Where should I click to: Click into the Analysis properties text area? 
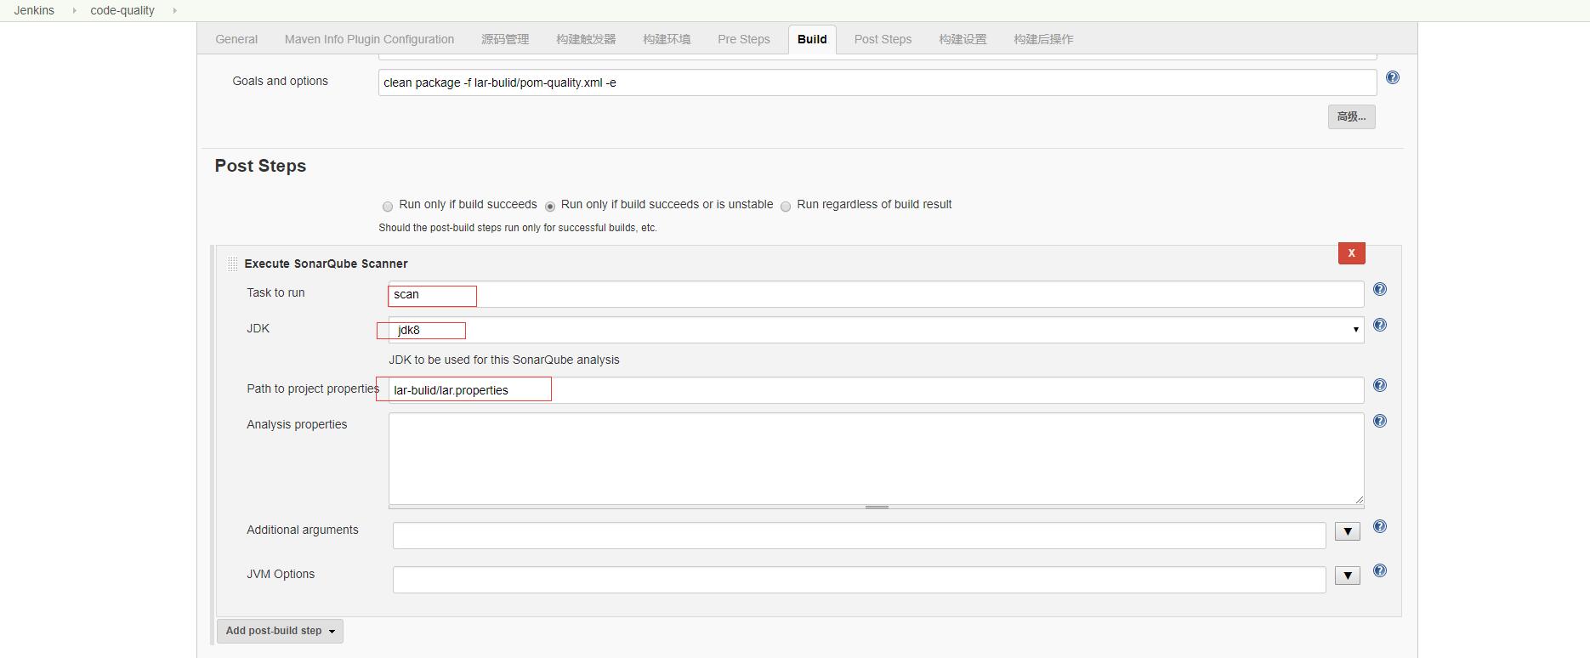tap(876, 459)
